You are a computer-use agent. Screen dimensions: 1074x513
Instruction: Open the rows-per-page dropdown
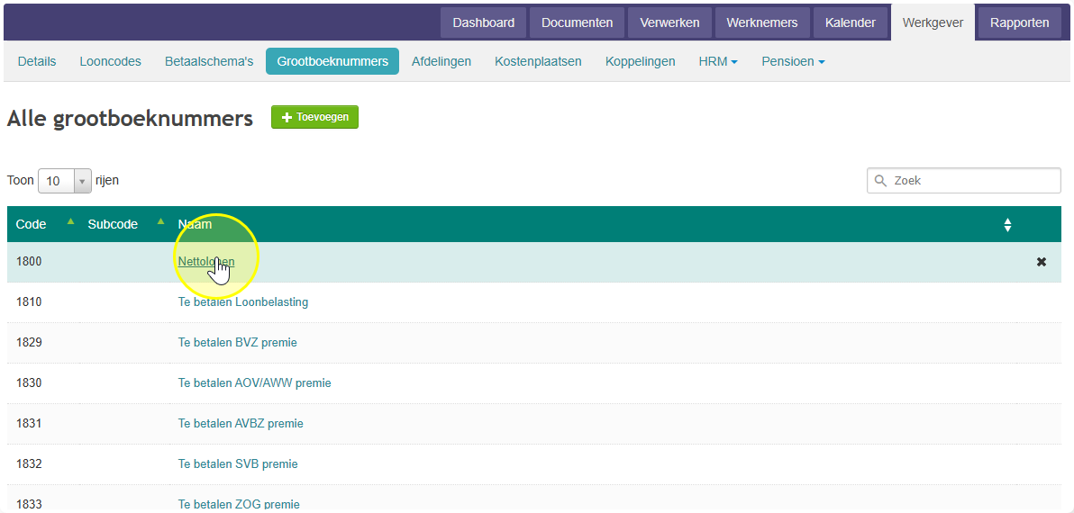[64, 181]
